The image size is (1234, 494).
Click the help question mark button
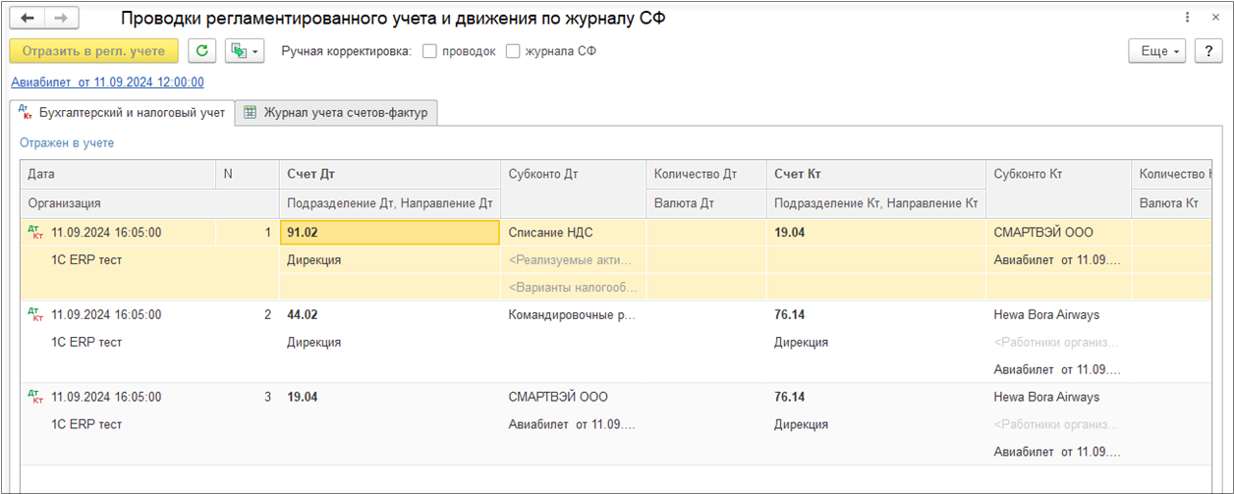coord(1207,51)
